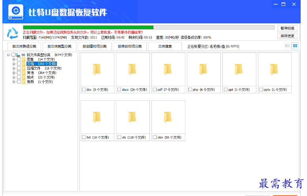Switch to 按修改时间分类 tab
Viewport: 307px width, 196px height.
point(130,46)
